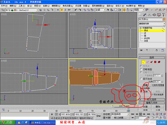Choose the Edge sub-object selection icon
This screenshot has width=167, height=125.
tap(148, 62)
